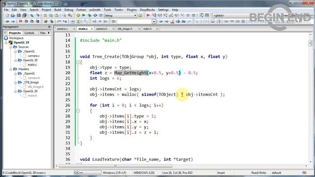
Task: Switch to the main.h editor tab
Action: pos(148,29)
